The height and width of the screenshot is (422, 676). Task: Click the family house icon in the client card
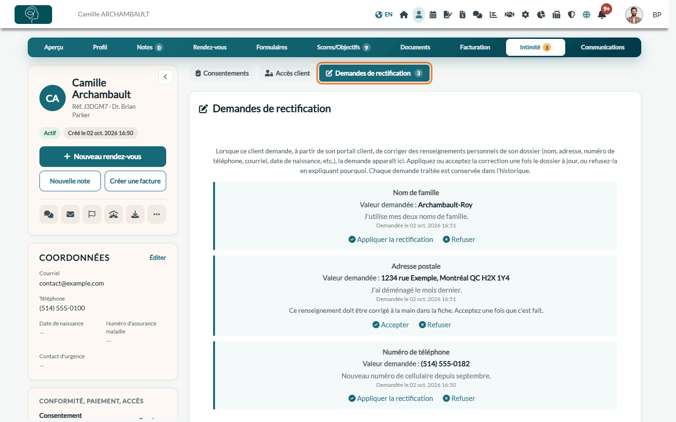coord(114,214)
